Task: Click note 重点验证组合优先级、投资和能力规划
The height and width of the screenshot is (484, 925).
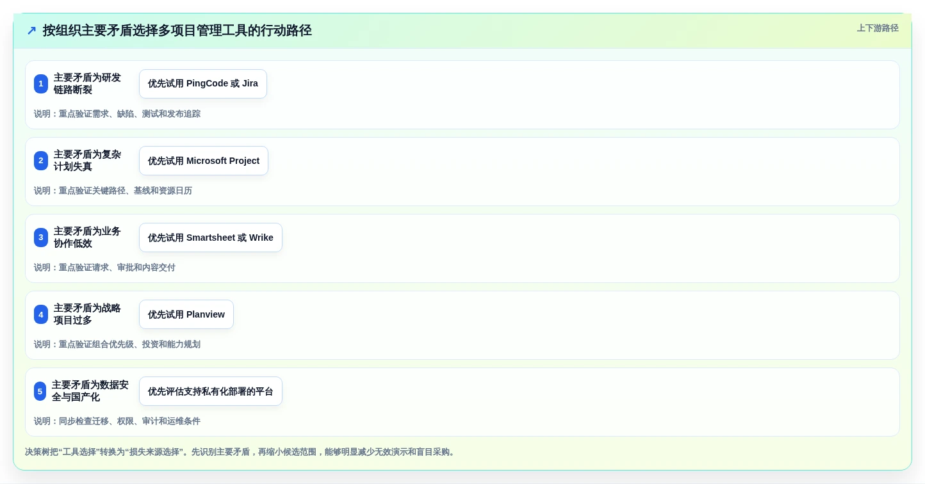Action: tap(129, 344)
